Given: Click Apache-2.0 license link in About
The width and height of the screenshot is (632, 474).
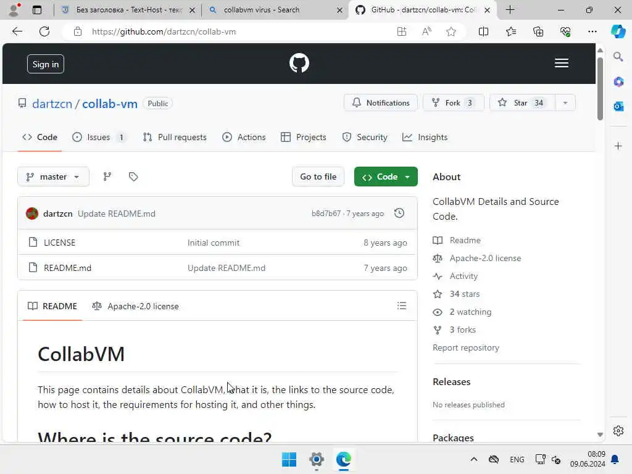Looking at the screenshot, I should pos(485,258).
